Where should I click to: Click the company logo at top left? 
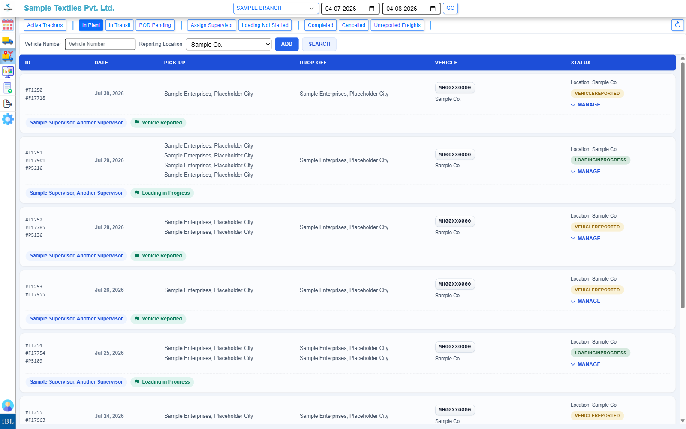tap(8, 8)
